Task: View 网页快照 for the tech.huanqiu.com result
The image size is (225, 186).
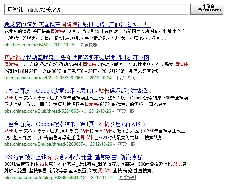Action: [126, 78]
